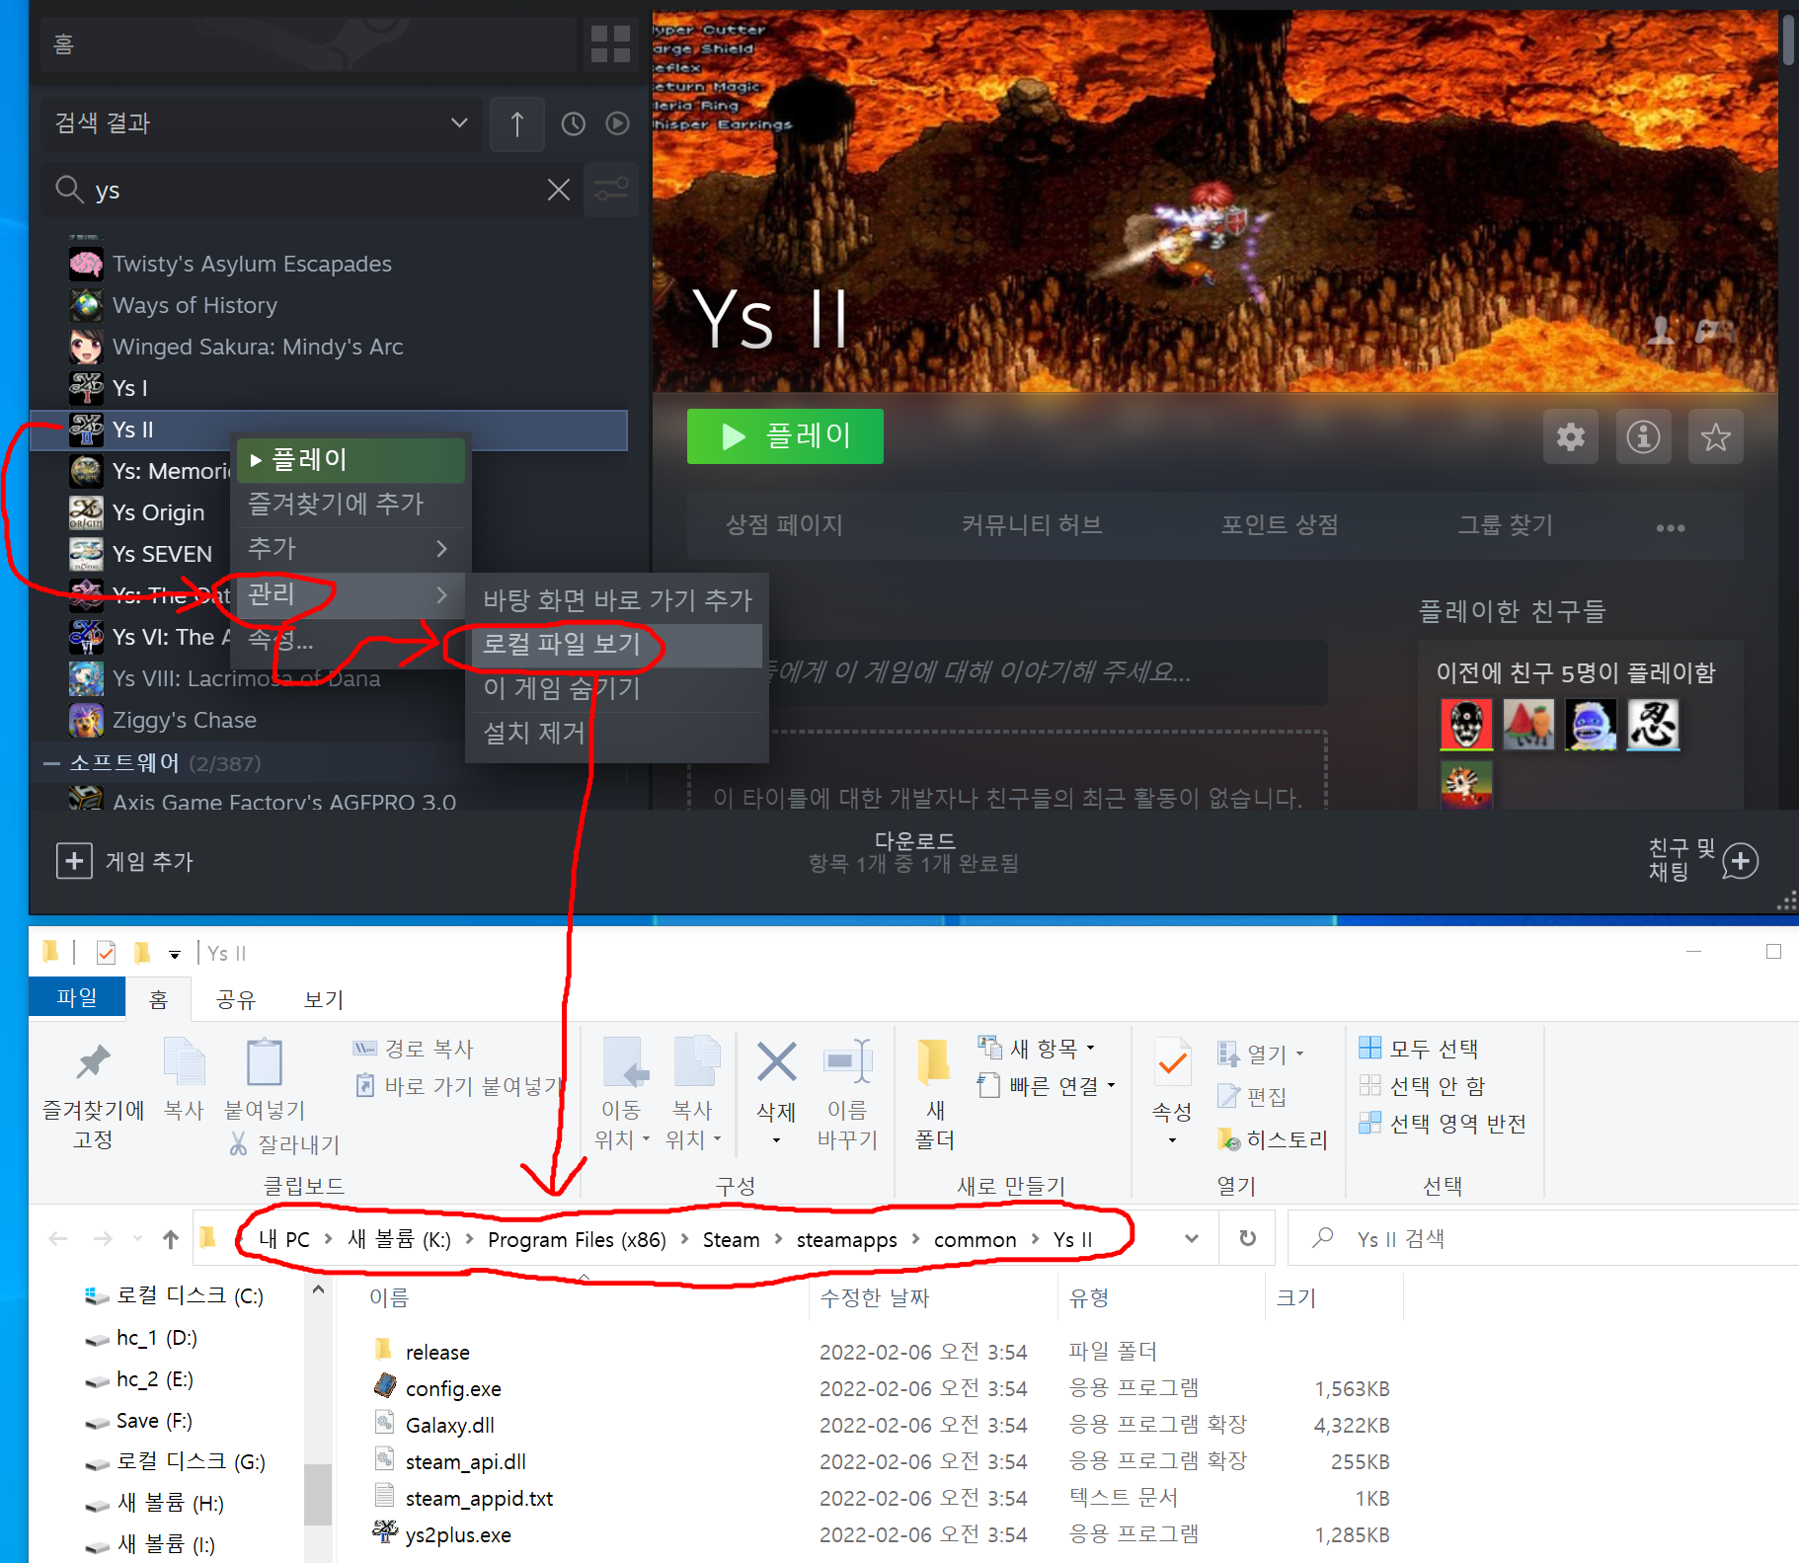Viewport: 1799px width, 1563px height.
Task: Click 설치 제거 in submenu
Action: click(x=617, y=733)
